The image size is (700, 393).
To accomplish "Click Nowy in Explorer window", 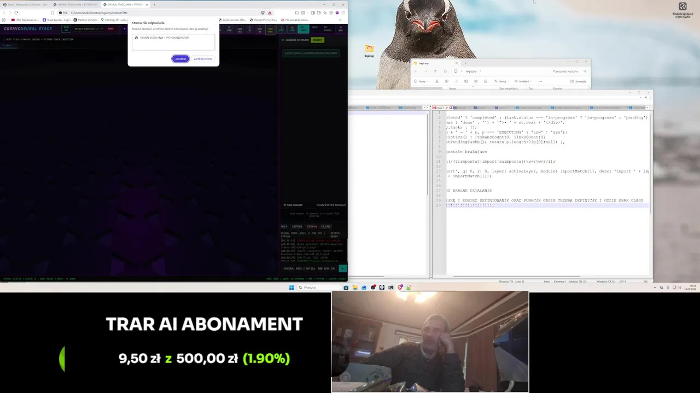I will (x=421, y=81).
